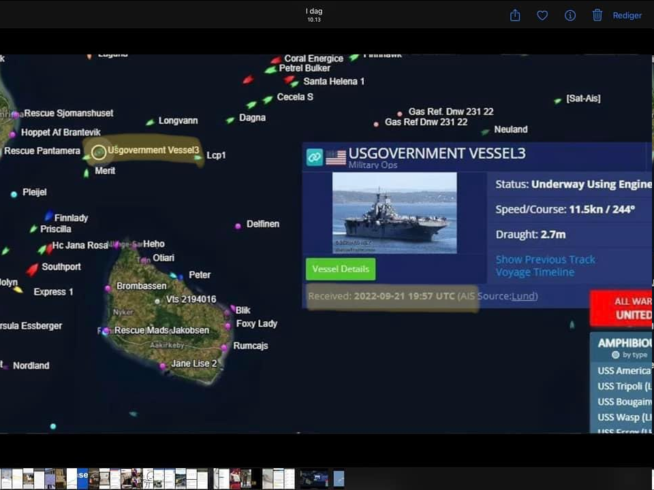Click USS Tripoli in amphibious list
This screenshot has height=490, width=654.
click(624, 387)
